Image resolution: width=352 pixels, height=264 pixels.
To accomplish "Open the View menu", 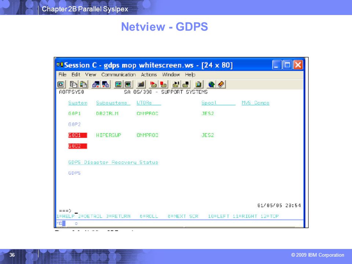I will pos(91,74).
